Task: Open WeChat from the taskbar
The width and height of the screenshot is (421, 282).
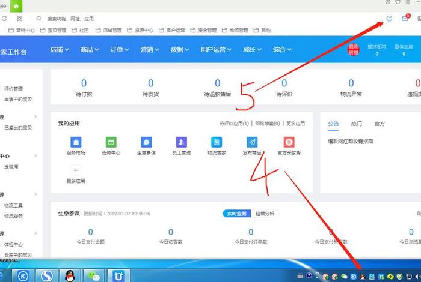Action: (x=93, y=275)
